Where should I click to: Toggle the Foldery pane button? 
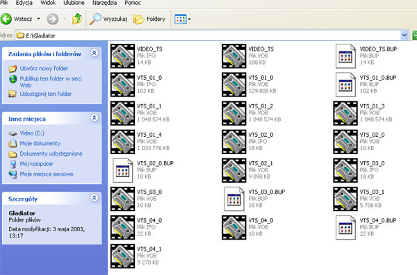pyautogui.click(x=149, y=19)
